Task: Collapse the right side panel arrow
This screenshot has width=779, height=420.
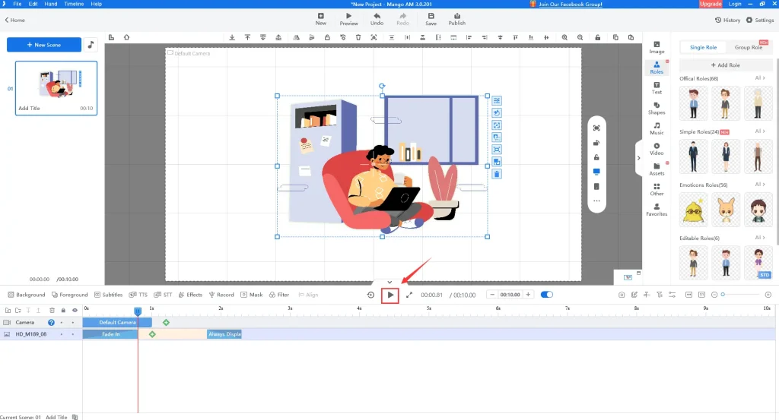Action: tap(638, 158)
